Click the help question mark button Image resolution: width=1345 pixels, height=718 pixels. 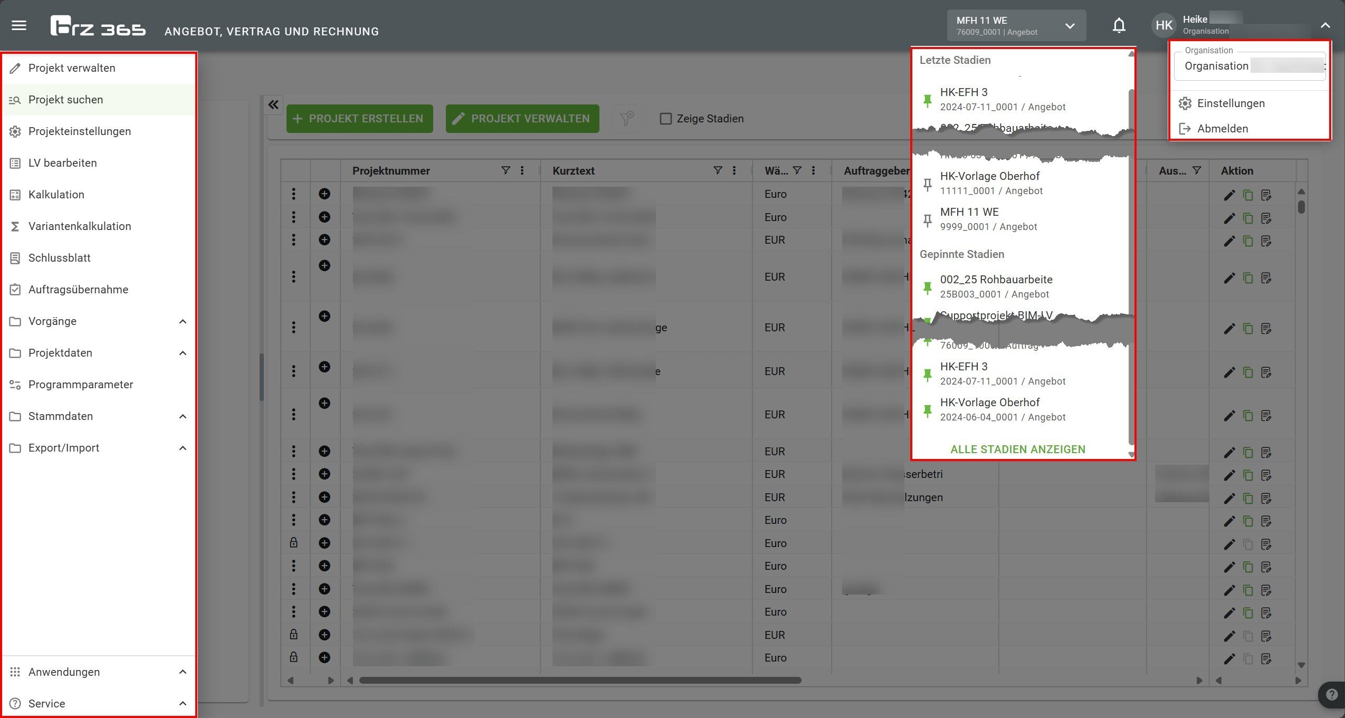click(1332, 694)
